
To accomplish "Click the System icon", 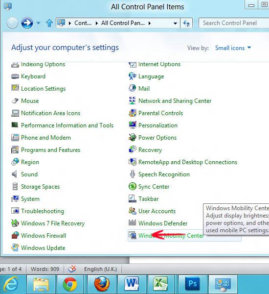I will [x=15, y=198].
